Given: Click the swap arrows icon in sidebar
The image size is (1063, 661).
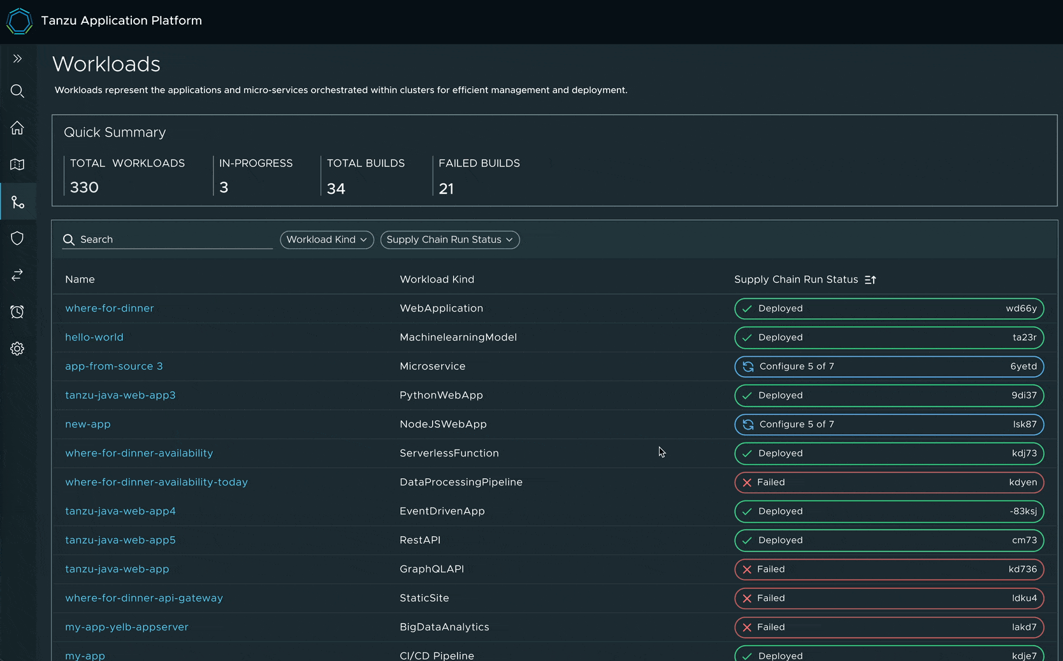Looking at the screenshot, I should coord(17,275).
